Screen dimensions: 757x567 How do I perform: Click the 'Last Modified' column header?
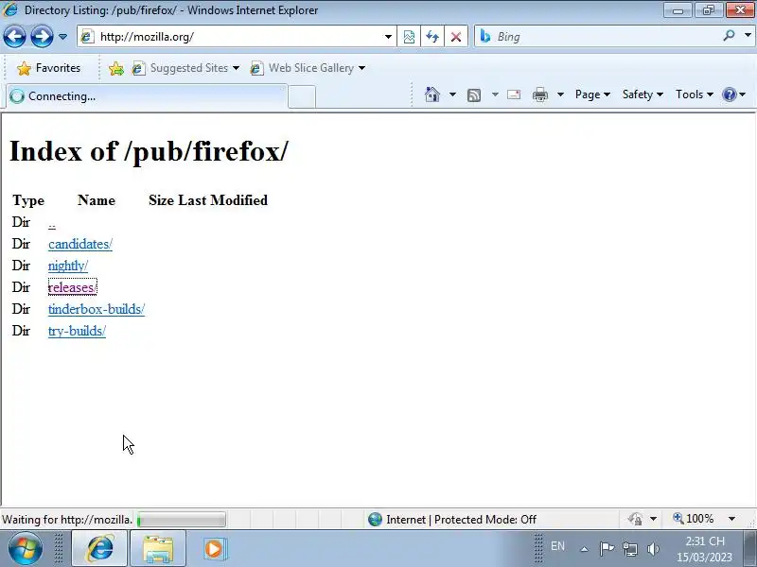[x=222, y=200]
